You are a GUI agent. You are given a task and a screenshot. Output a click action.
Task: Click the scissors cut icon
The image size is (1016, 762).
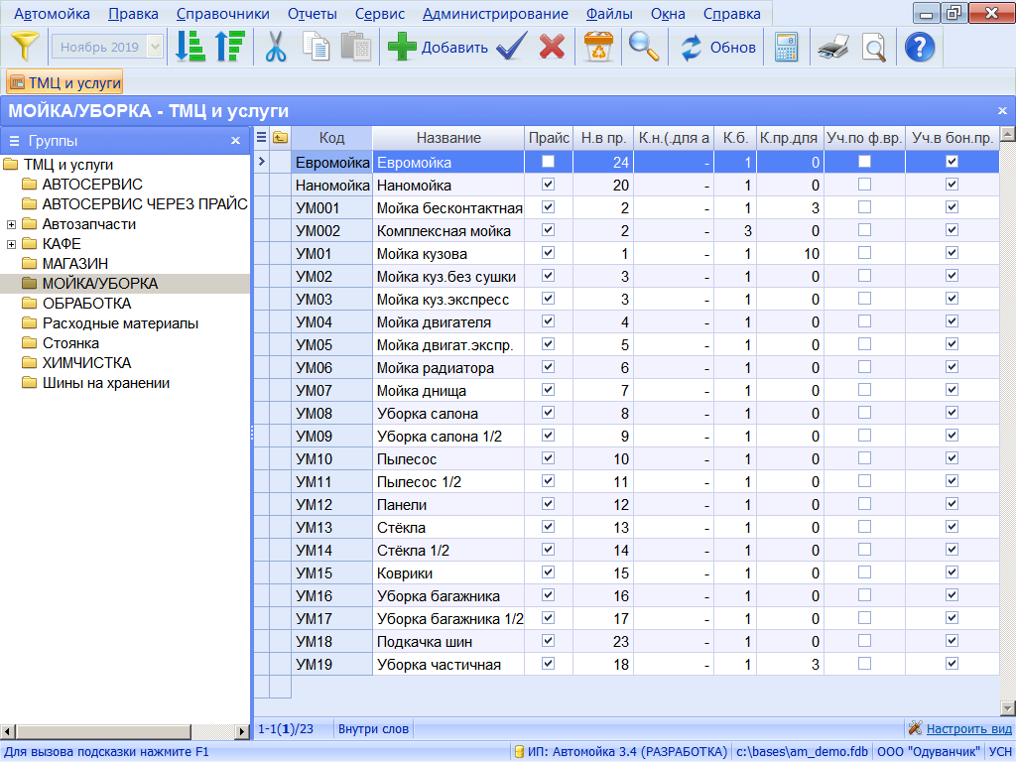(276, 47)
